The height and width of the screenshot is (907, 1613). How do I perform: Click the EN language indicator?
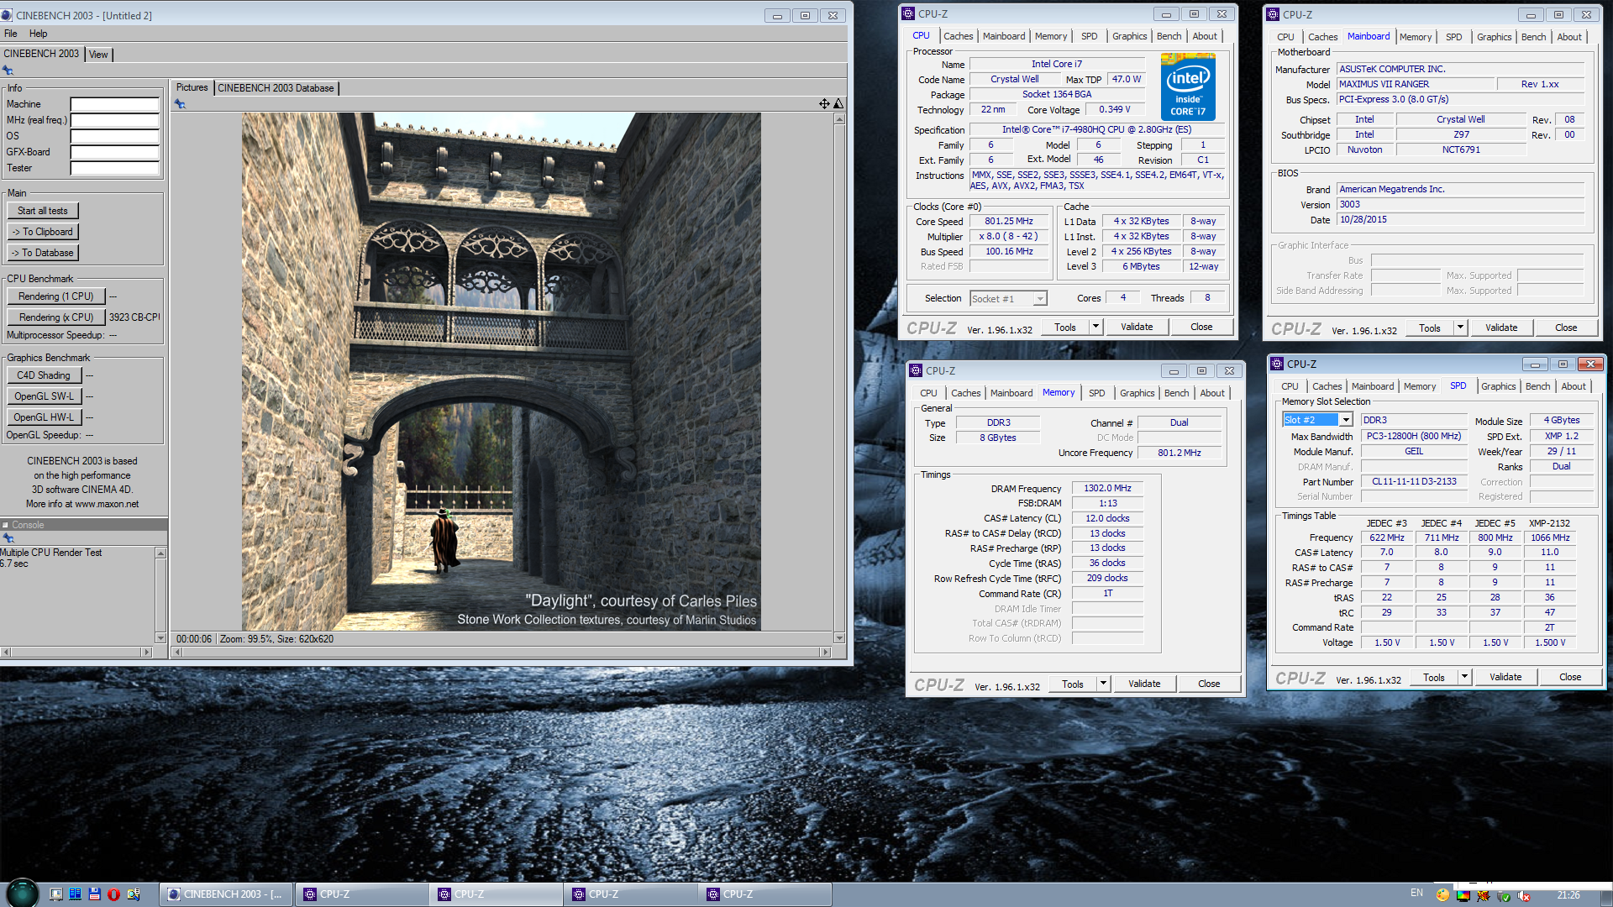1417,894
